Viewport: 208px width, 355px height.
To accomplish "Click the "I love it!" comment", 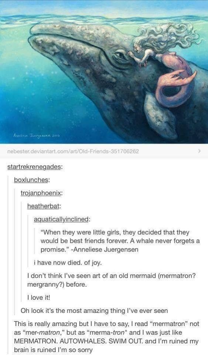I will 38,297.
